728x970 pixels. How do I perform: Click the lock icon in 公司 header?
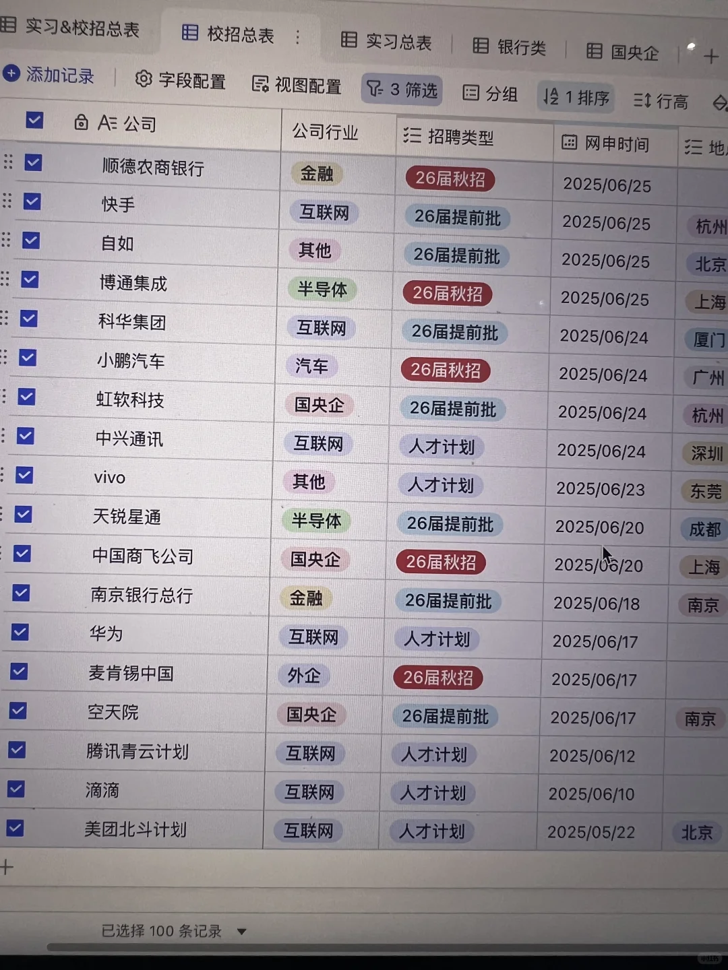81,122
